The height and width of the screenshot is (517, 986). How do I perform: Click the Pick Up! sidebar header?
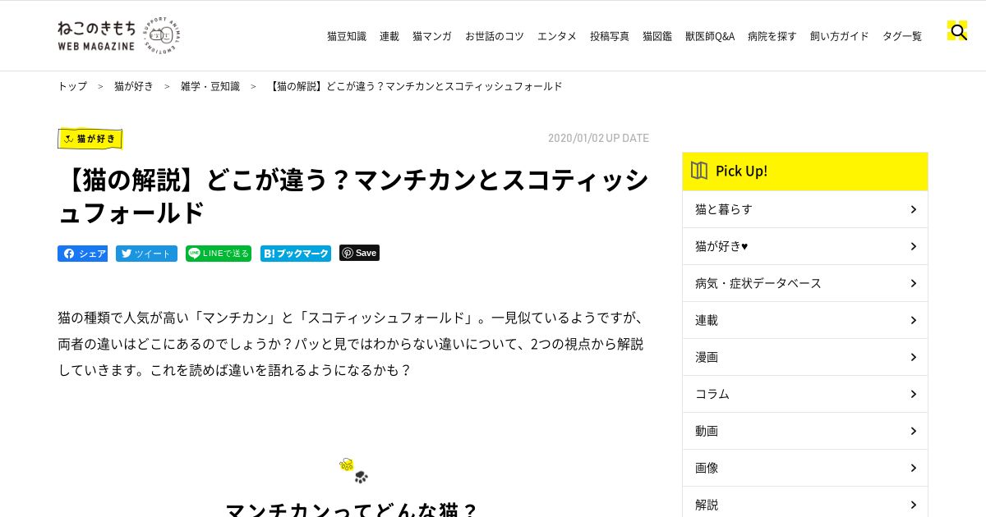pyautogui.click(x=805, y=172)
